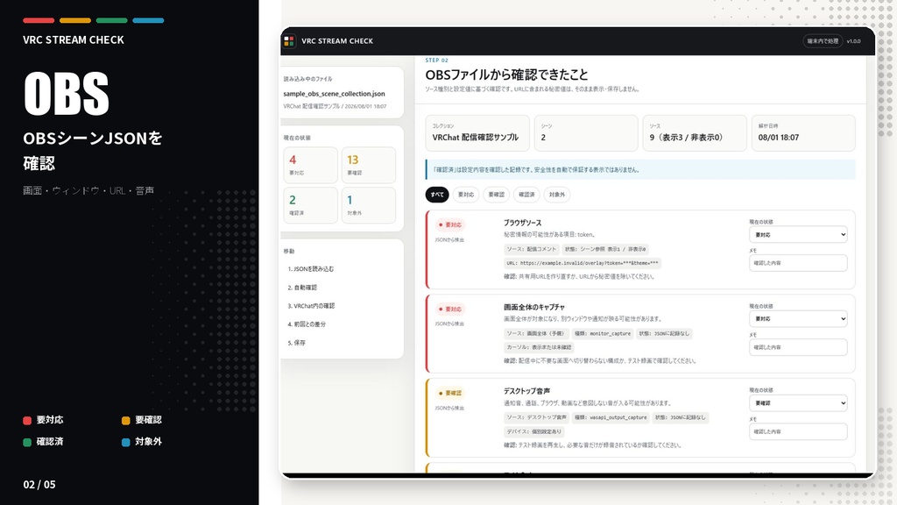Click the デバイス: 個別設定あり tag
Screen dimensions: 897x505
coord(534,431)
